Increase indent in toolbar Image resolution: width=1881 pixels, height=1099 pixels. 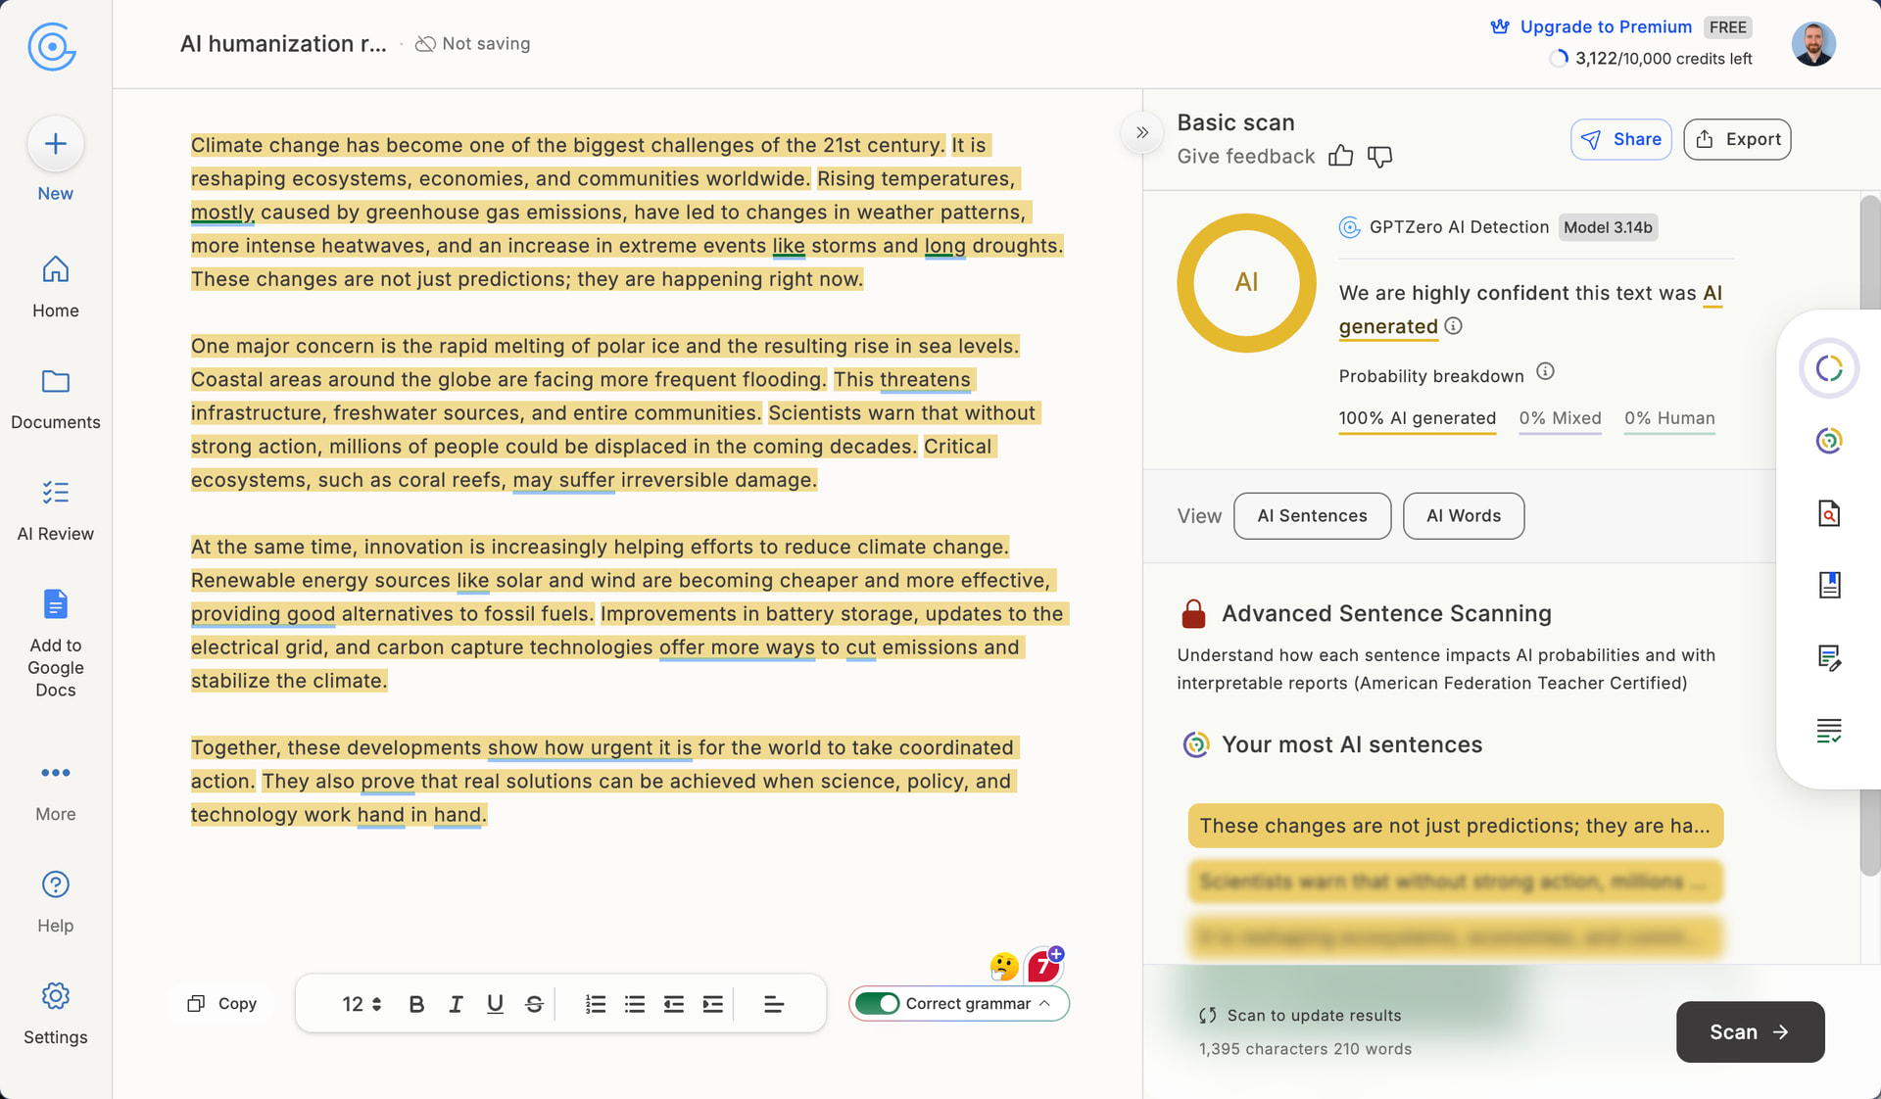(x=712, y=1004)
